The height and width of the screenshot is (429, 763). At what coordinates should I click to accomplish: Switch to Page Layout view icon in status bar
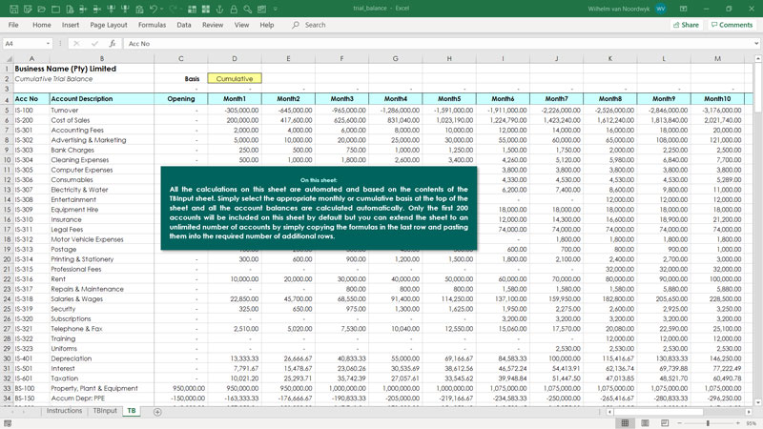pyautogui.click(x=645, y=423)
